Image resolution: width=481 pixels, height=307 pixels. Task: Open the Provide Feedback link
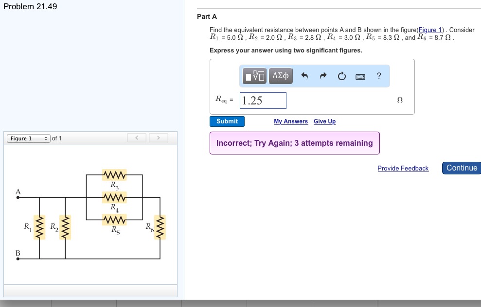[403, 168]
